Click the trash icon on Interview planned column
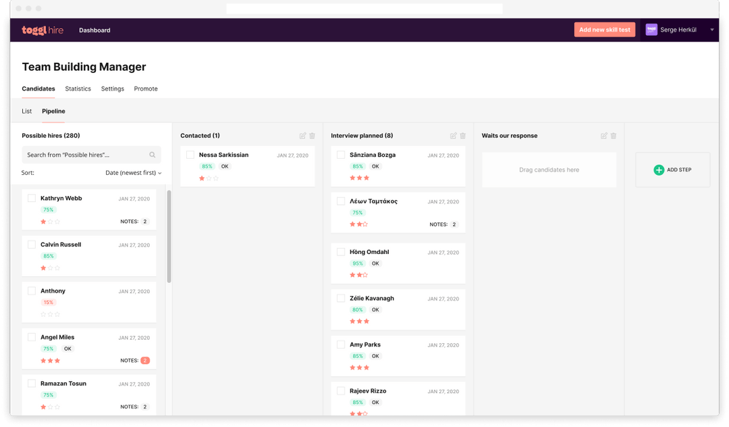Screen dimensions: 729x427 (x=462, y=136)
